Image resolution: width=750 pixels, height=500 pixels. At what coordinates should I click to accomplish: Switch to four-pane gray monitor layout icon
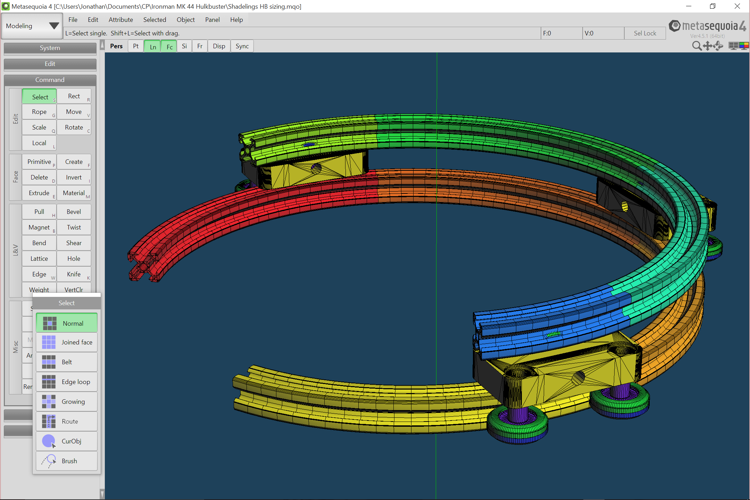pyautogui.click(x=733, y=46)
